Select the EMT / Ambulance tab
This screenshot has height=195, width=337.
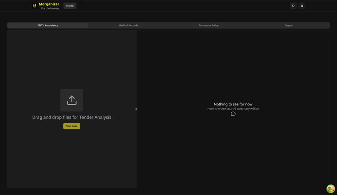pyautogui.click(x=48, y=26)
